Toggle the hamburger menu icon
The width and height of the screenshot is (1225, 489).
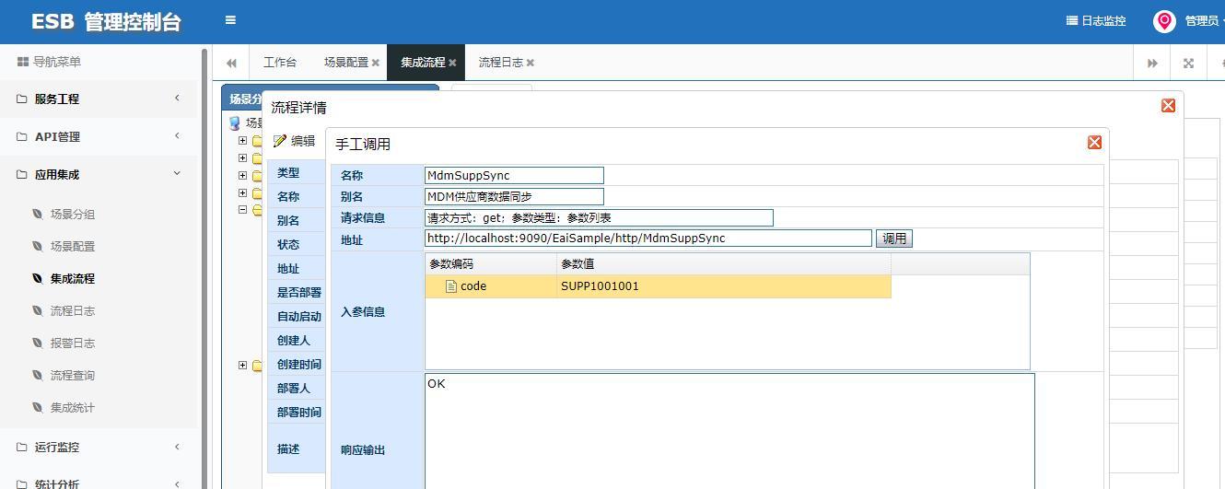click(230, 20)
